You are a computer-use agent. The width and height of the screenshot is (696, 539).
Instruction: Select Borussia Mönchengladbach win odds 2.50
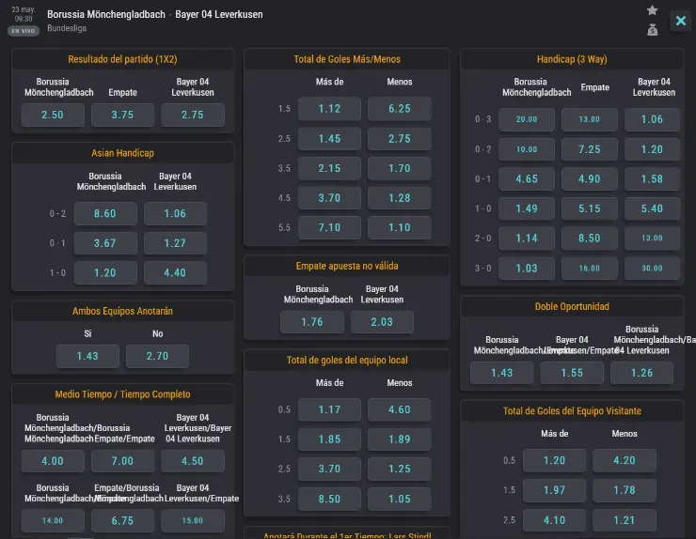[x=53, y=115]
